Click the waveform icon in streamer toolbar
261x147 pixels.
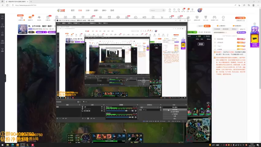pyautogui.click(x=39, y=17)
